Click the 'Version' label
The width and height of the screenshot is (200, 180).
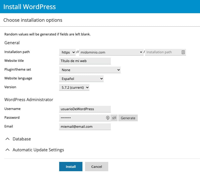(10, 87)
